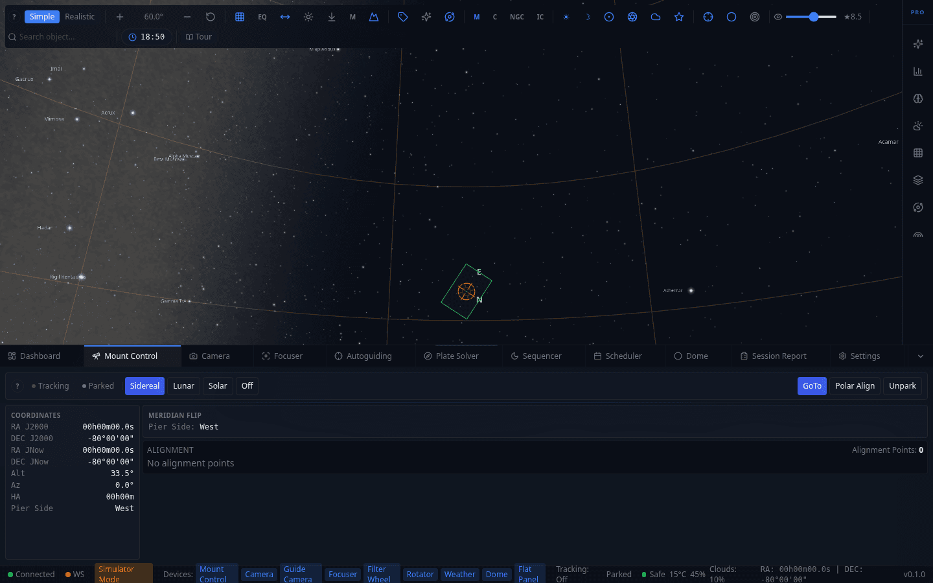The image size is (933, 583).
Task: Click the GoTo button
Action: pos(812,386)
